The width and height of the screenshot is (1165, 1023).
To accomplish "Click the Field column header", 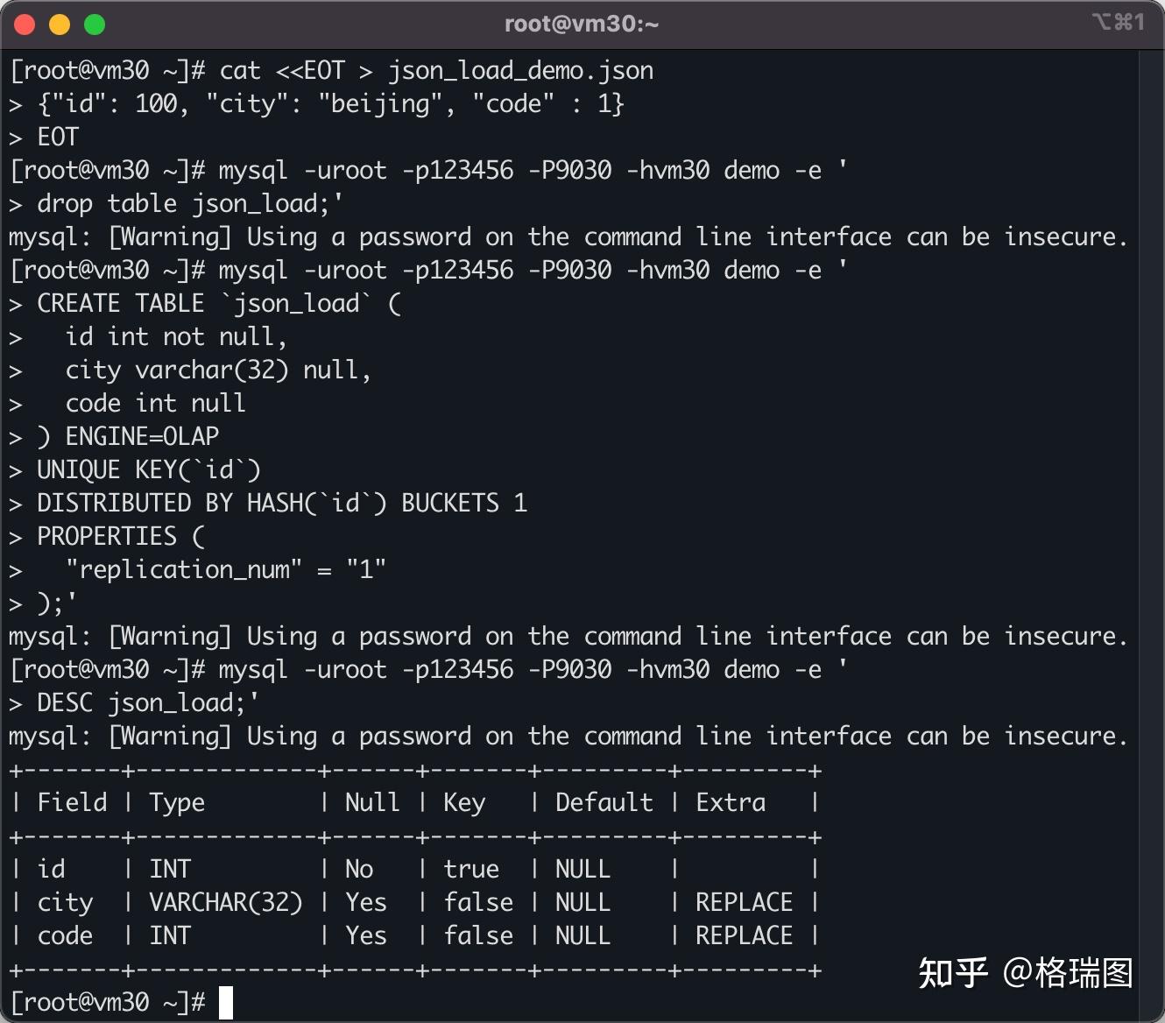I will coord(72,803).
